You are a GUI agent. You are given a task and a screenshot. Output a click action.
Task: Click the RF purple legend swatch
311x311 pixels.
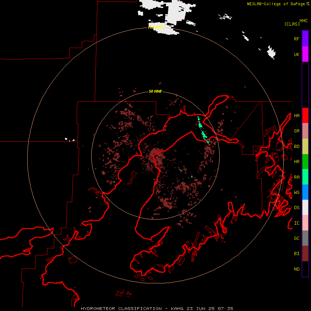[x=305, y=39]
